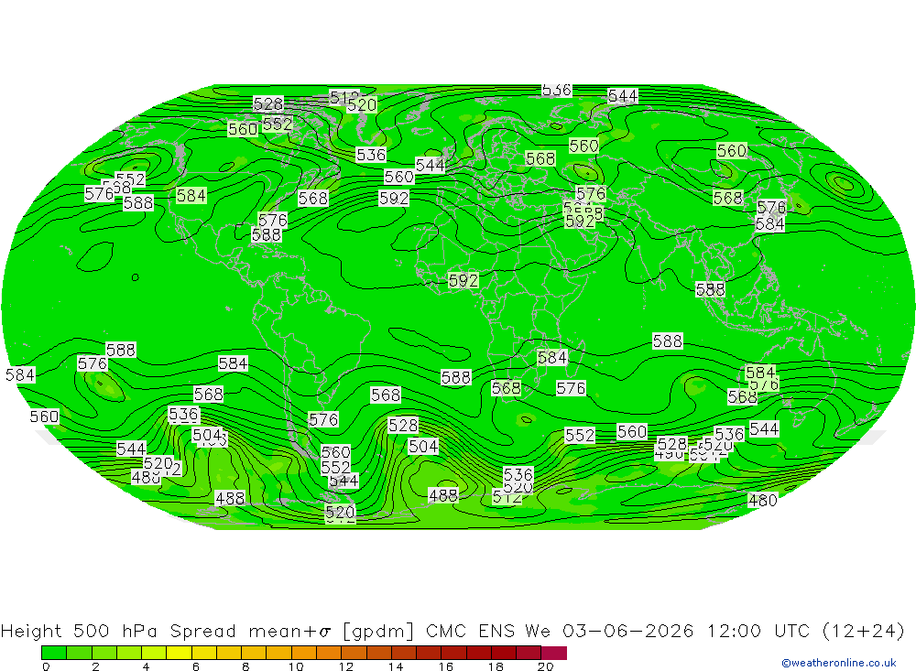Click the "560" label over eastern Siberia
The width and height of the screenshot is (916, 671).
click(731, 151)
